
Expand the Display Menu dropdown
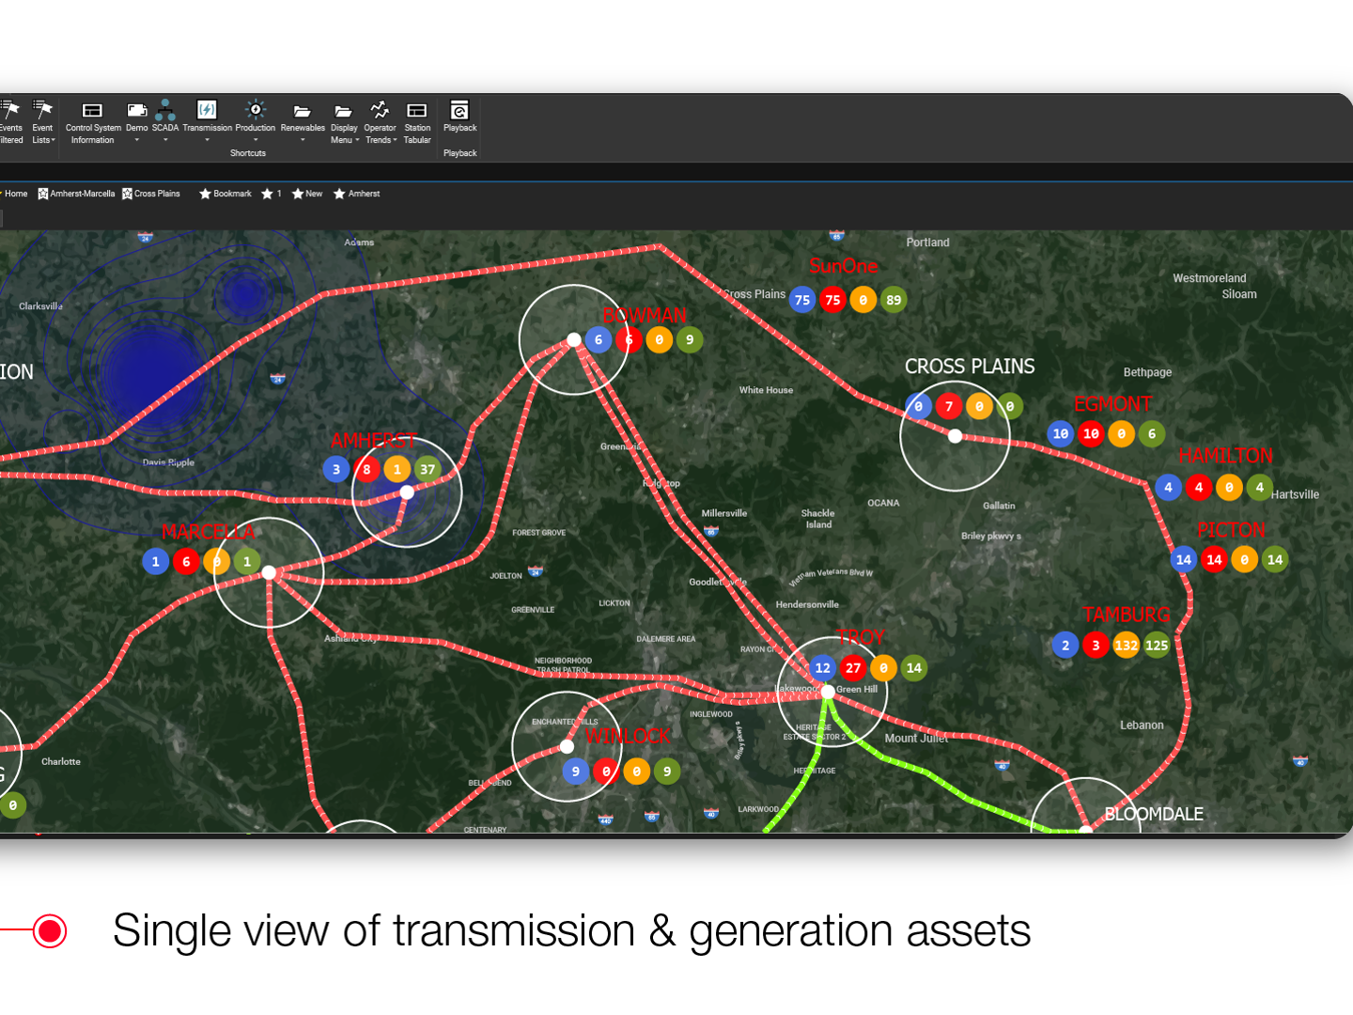tap(344, 122)
